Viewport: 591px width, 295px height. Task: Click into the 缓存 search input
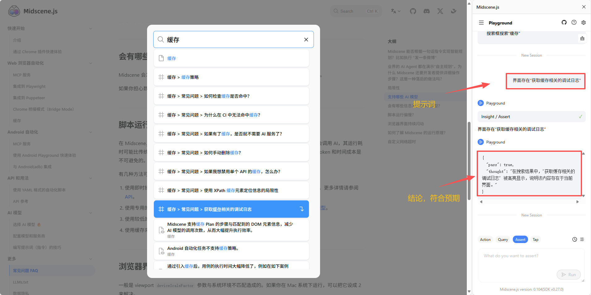click(233, 40)
